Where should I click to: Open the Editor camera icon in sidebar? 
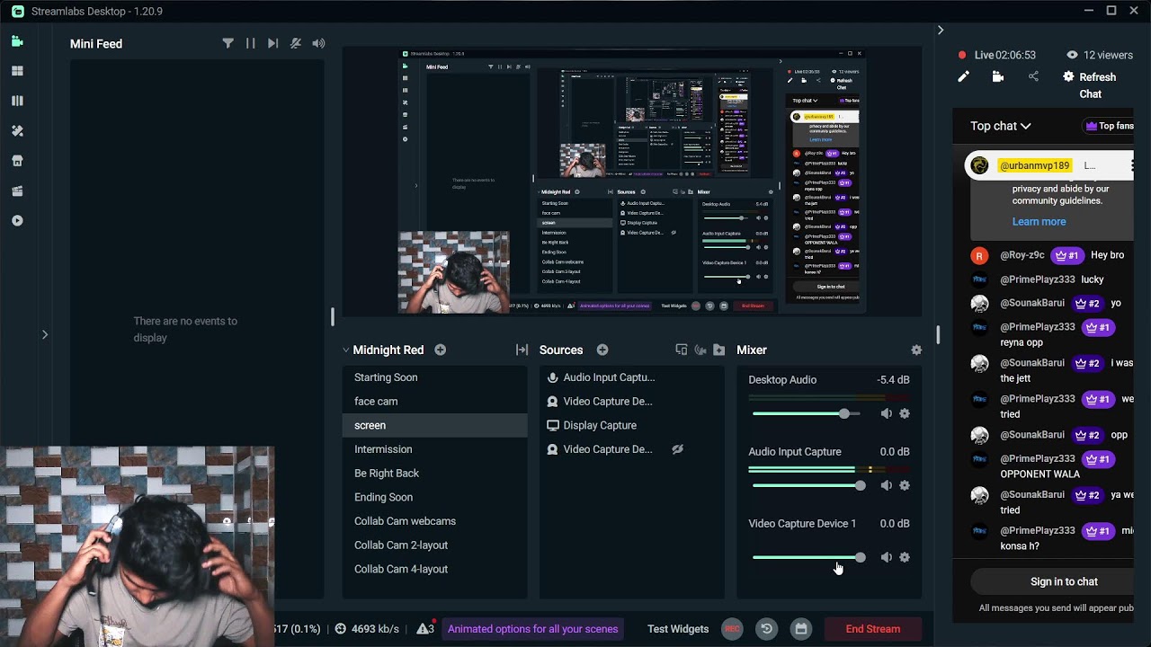[x=17, y=41]
